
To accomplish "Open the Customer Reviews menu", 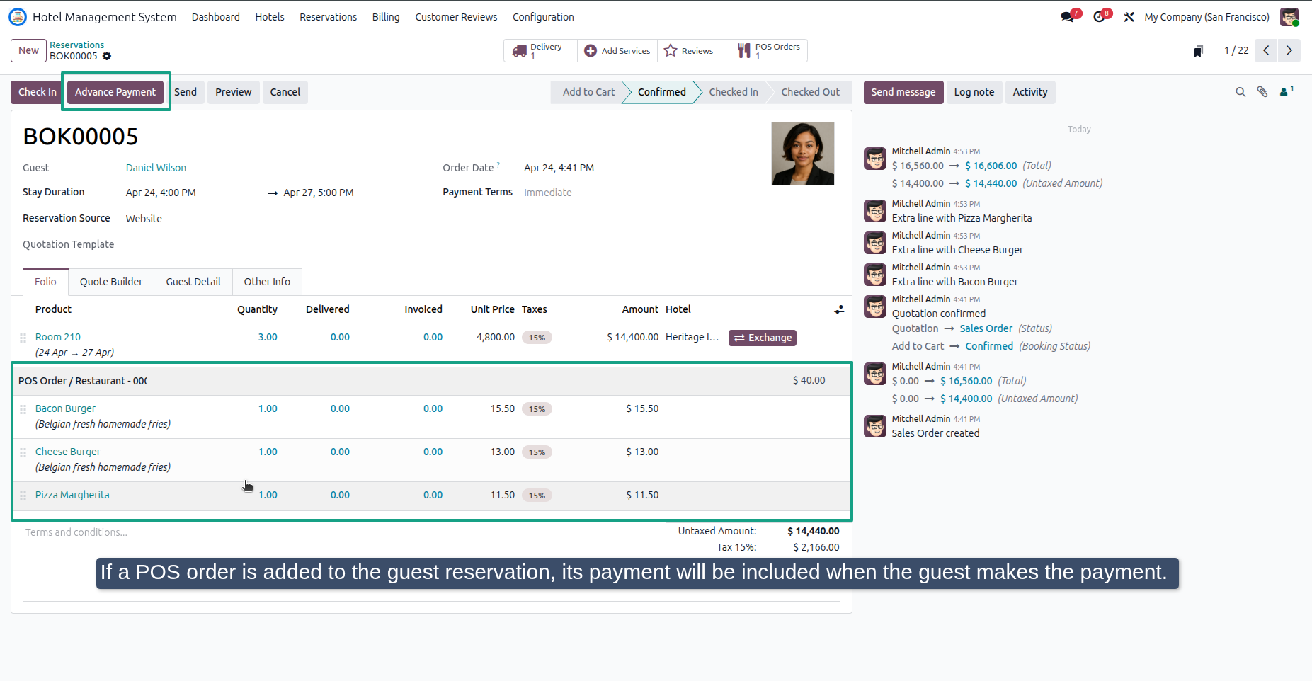I will pos(456,17).
